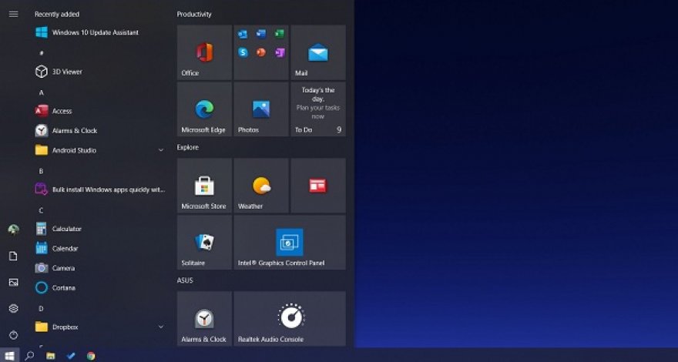Click the letter B section header
678x362 pixels.
[42, 171]
